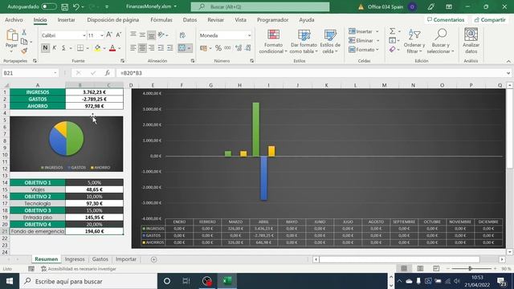Image resolution: width=514 pixels, height=289 pixels.
Task: Click the accessibility status message
Action: point(79,269)
